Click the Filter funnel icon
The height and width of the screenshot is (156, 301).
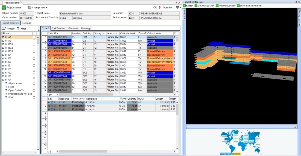[x=18, y=29]
